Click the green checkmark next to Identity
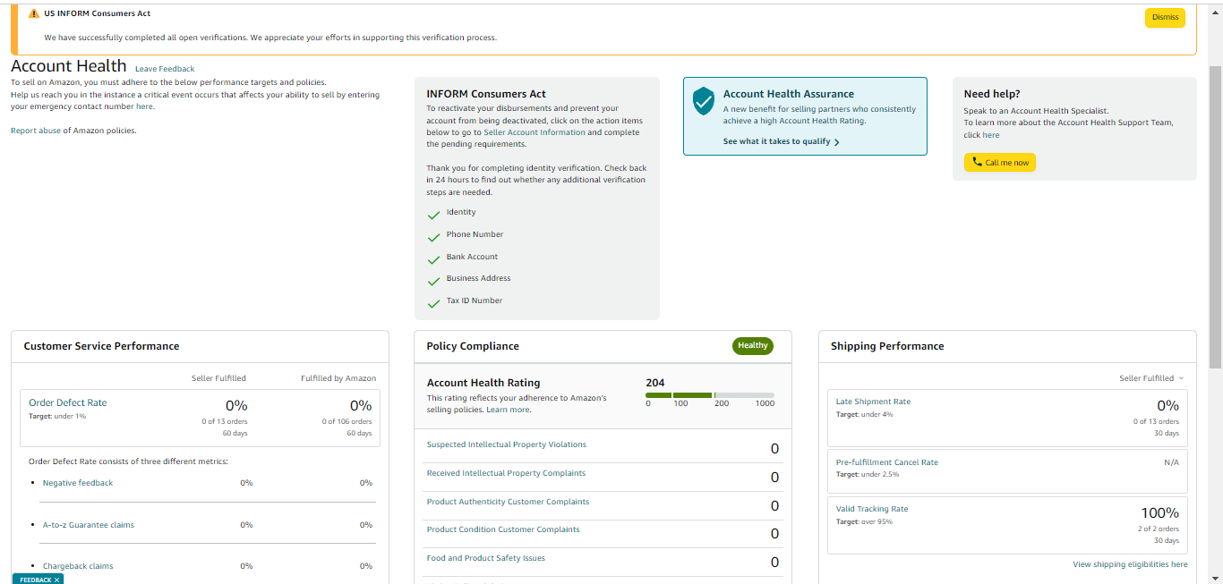 coord(434,215)
